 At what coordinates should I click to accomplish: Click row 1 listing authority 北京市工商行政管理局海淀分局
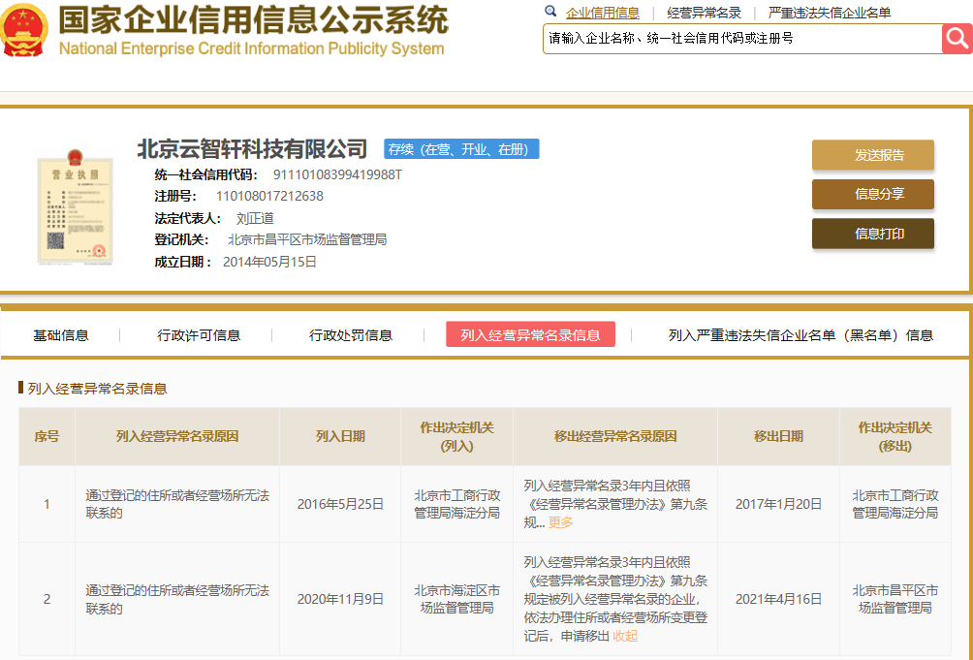point(456,504)
